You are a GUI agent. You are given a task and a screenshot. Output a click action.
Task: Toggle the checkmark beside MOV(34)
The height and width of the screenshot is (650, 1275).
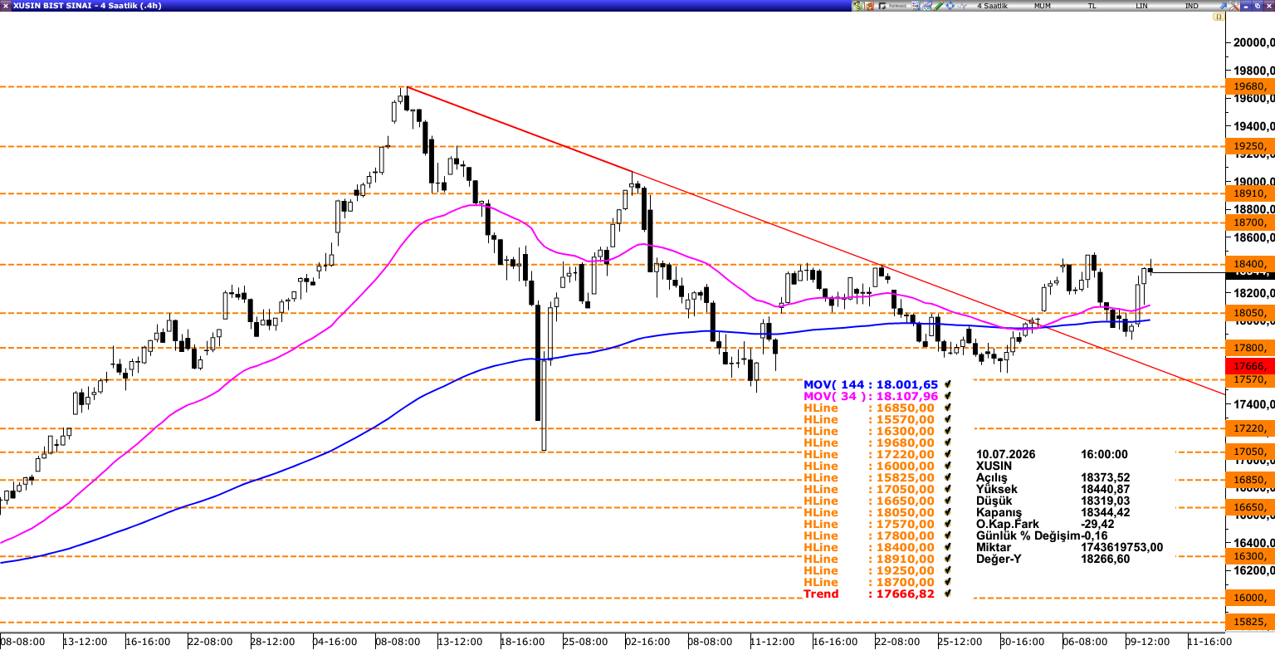[948, 396]
